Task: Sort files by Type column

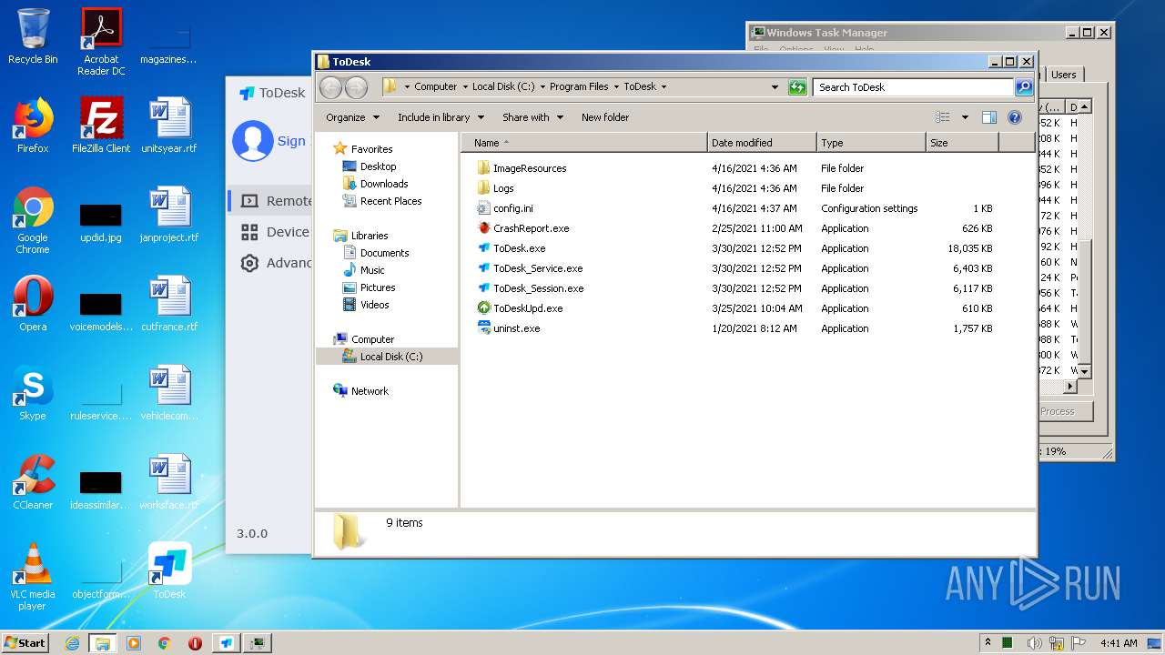Action: tap(871, 143)
